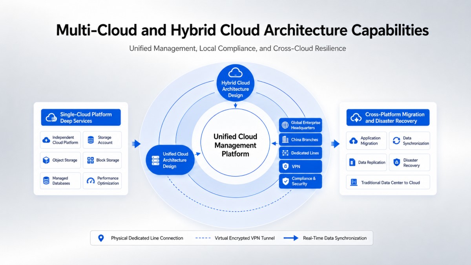This screenshot has height=265, width=471.
Task: Click the database stack icon in Storage Account
Action: (91, 140)
